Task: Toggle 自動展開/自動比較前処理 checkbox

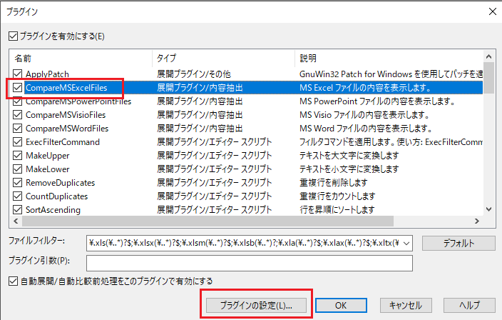Action: click(x=13, y=281)
